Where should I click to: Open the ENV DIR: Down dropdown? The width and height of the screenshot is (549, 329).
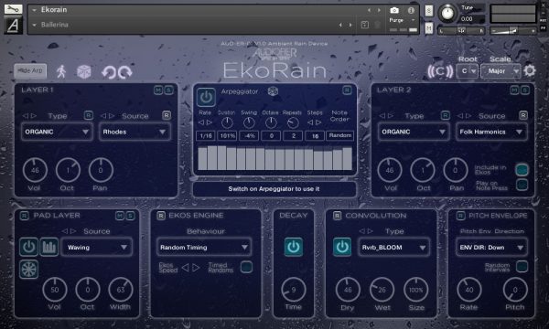click(x=491, y=247)
